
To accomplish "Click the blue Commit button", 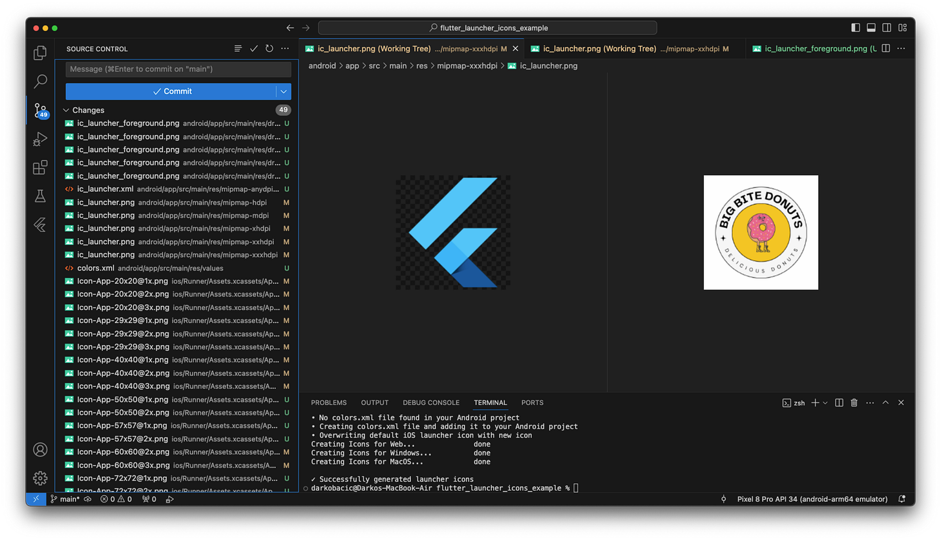I will [x=171, y=91].
